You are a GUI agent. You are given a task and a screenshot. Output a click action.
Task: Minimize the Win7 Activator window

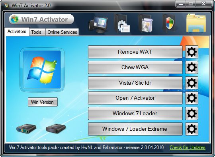pos(181,4)
